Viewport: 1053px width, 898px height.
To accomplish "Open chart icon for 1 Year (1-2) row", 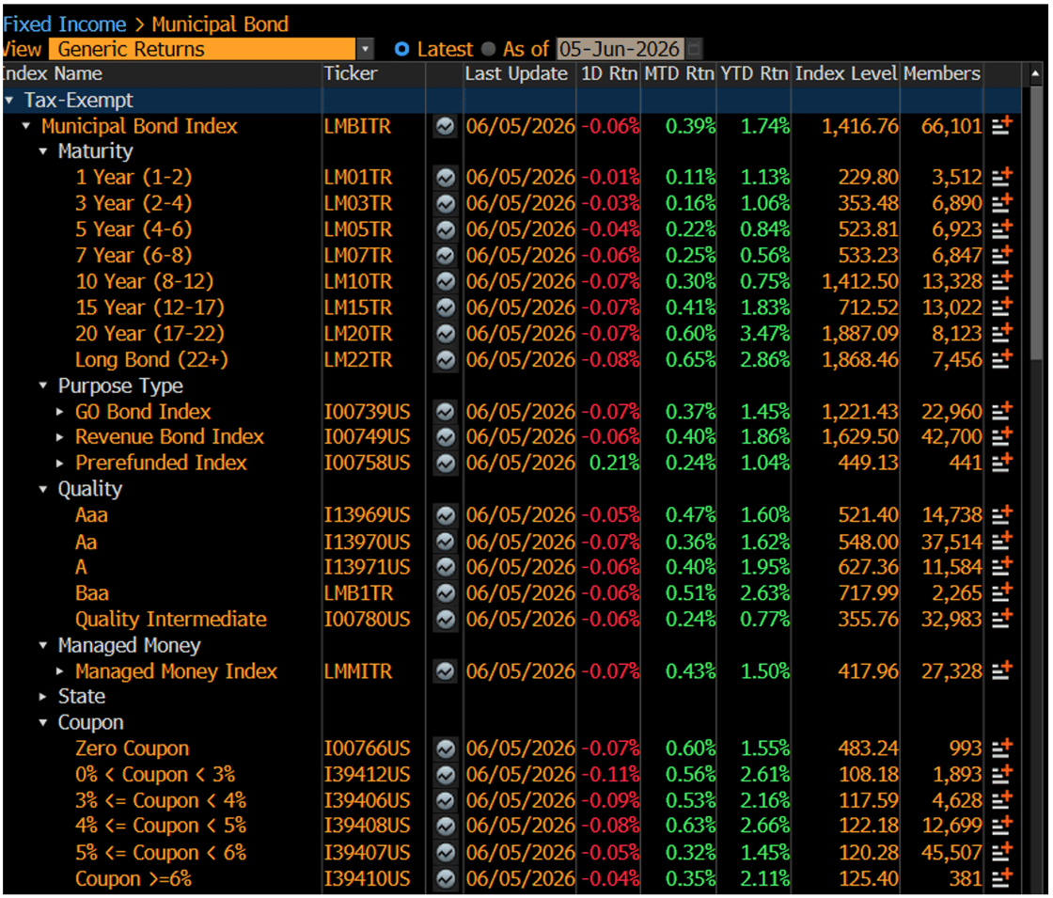I will click(445, 178).
